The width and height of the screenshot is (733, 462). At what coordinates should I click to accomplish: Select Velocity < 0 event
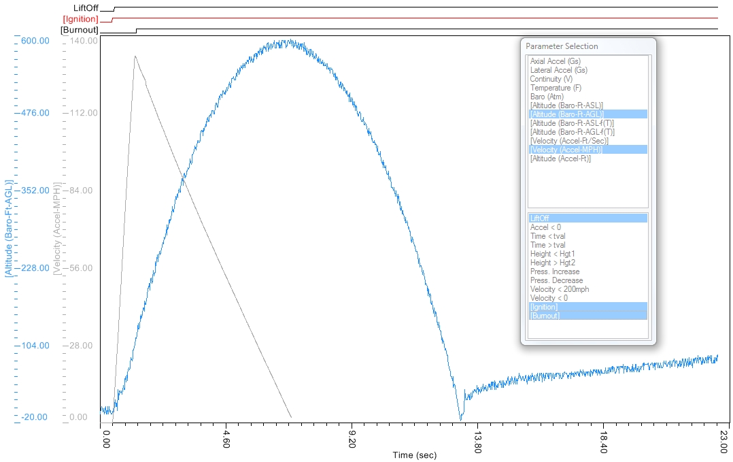pos(548,298)
